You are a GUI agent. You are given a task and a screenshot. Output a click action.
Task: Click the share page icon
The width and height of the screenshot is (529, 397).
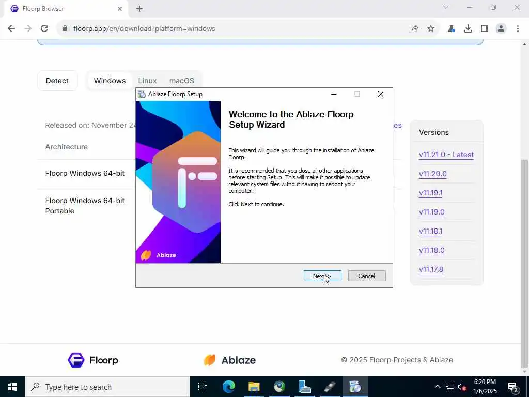pyautogui.click(x=414, y=29)
